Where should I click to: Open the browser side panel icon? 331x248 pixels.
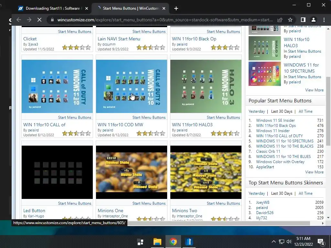coord(303,20)
